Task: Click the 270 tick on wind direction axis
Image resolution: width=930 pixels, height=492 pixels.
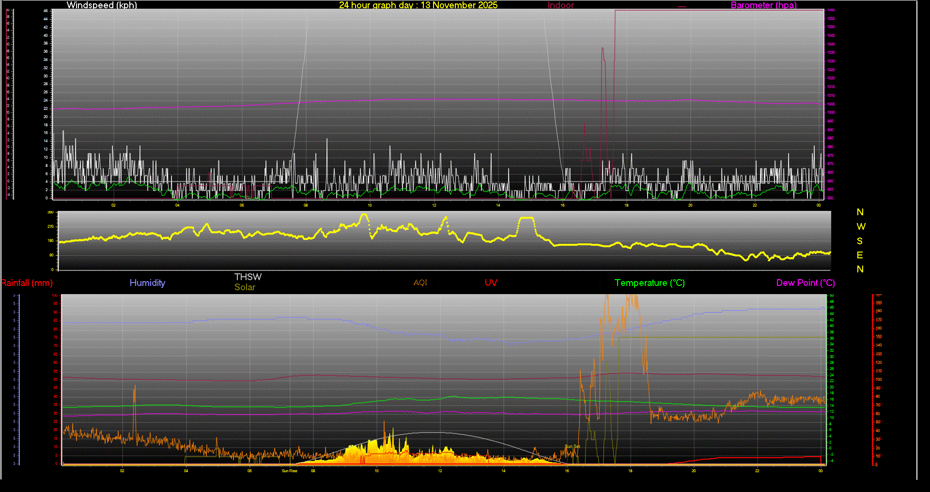Action: [x=50, y=226]
